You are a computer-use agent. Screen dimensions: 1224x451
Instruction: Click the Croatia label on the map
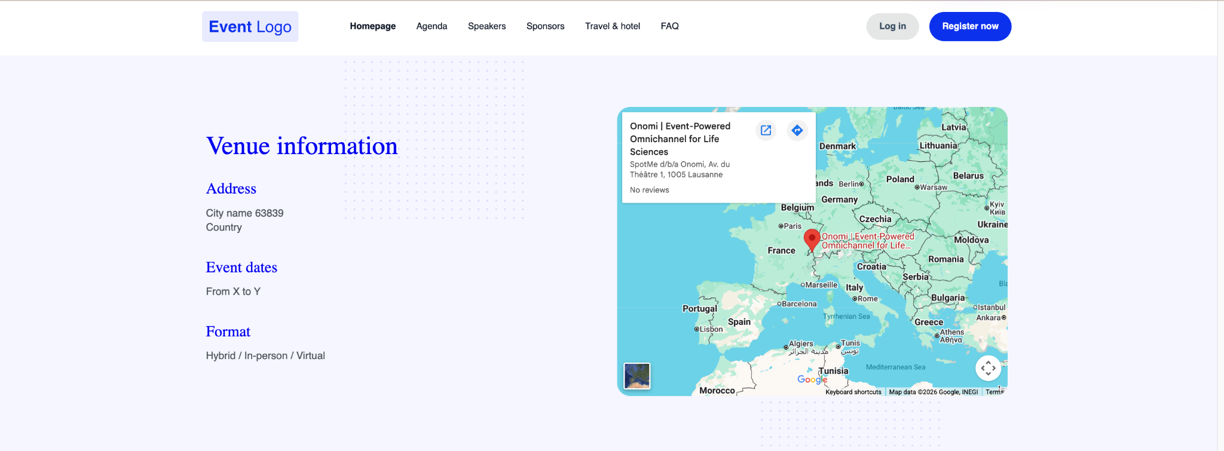pos(872,267)
